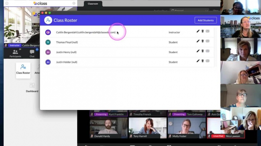Click the settings gear in Class panel header
This screenshot has height=146, width=261.
point(74,3)
